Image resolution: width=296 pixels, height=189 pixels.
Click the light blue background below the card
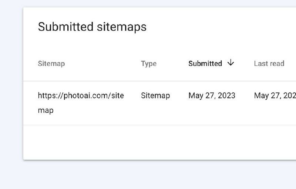(148, 175)
